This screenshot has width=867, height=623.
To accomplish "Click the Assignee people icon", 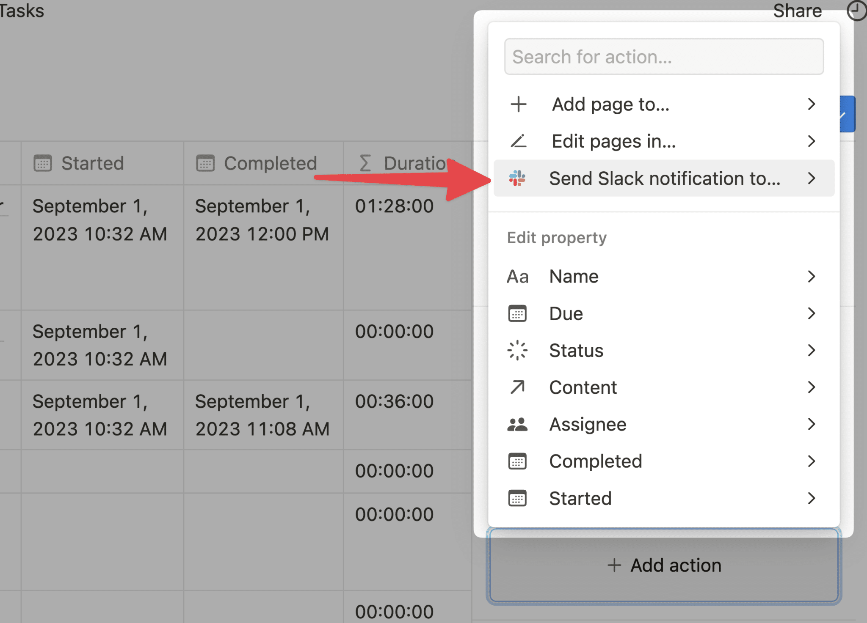I will [x=517, y=424].
